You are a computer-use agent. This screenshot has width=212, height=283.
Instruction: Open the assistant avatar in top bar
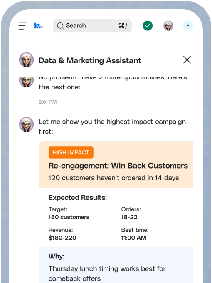(168, 26)
